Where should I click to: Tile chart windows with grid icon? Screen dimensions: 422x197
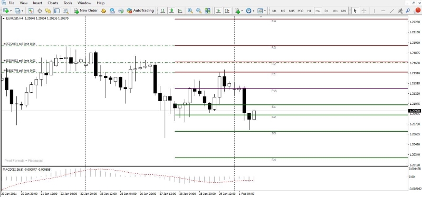point(207,11)
